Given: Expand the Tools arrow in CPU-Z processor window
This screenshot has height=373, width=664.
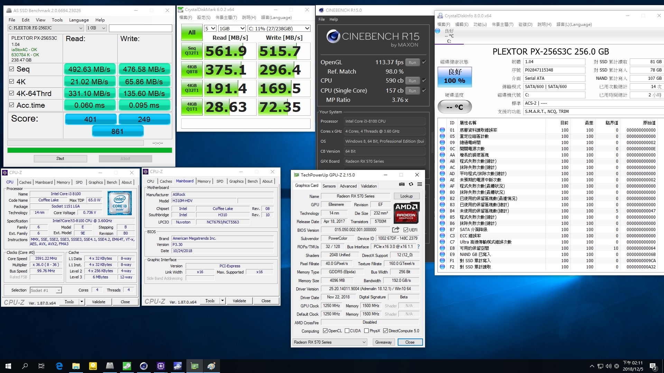Looking at the screenshot, I should (82, 302).
